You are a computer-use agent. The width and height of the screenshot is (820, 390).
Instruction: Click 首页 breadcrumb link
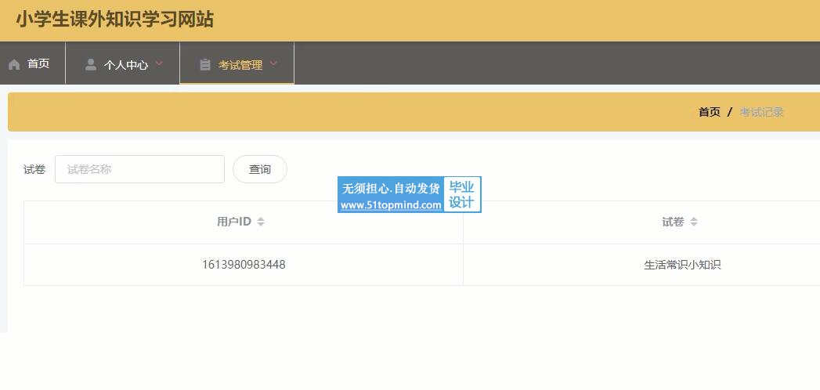[x=709, y=112]
